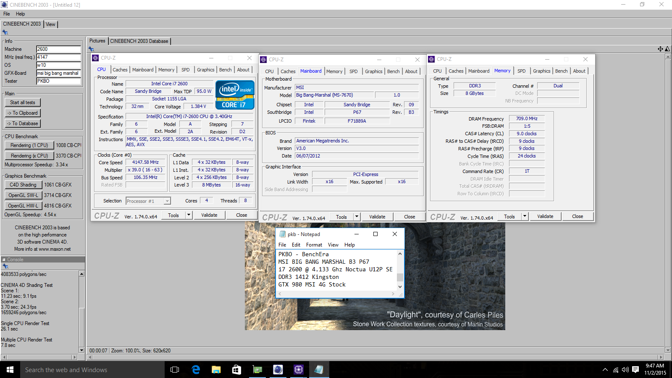This screenshot has height=378, width=672.
Task: Click the picture viewer vertical scrollbar down arrow
Action: tap(668, 350)
